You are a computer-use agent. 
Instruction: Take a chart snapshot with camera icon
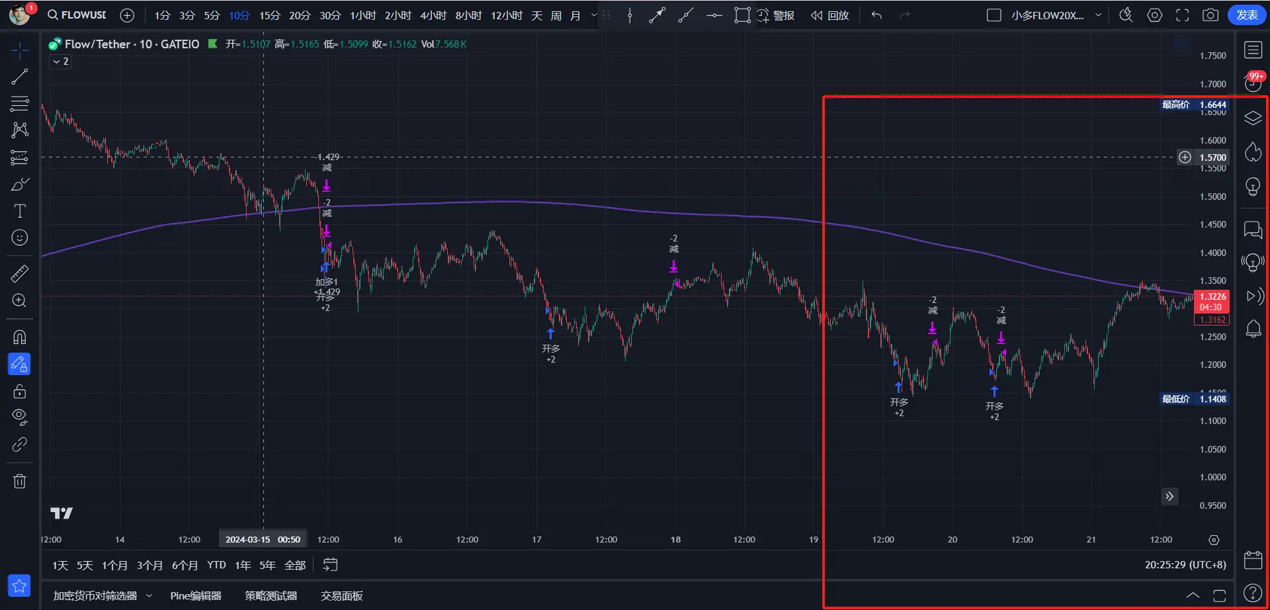(x=1210, y=15)
